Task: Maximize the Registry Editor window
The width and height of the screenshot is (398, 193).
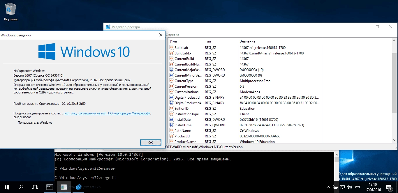Action: tap(377, 27)
